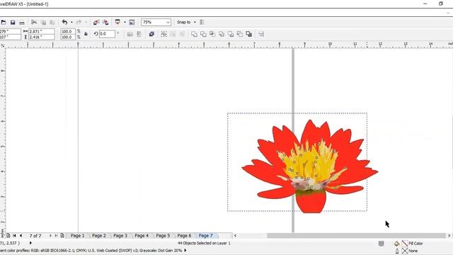
Task: Open the Welcome screen icon
Action: coord(132,22)
